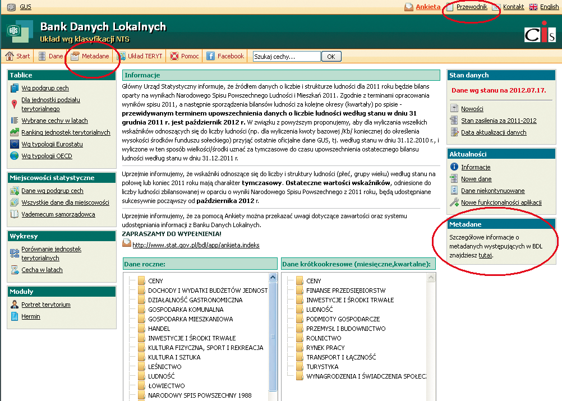The height and width of the screenshot is (401, 562).
Task: Open the Start menu item
Action: (17, 56)
